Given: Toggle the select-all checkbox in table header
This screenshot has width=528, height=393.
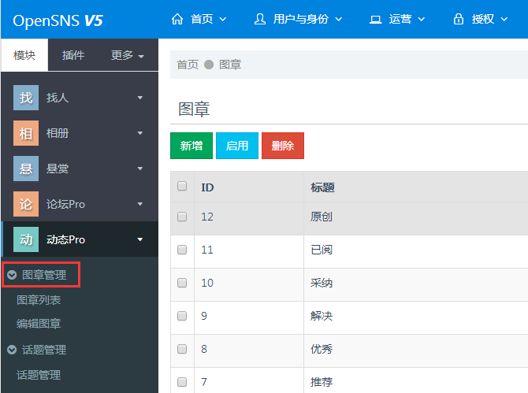Looking at the screenshot, I should pyautogui.click(x=182, y=186).
